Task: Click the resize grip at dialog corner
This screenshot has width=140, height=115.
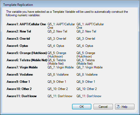Action: (137, 111)
